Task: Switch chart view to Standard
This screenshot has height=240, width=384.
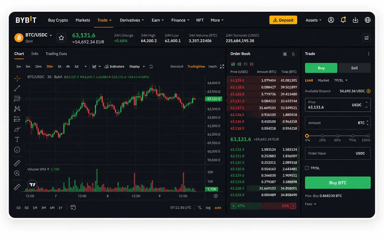Action: click(177, 67)
